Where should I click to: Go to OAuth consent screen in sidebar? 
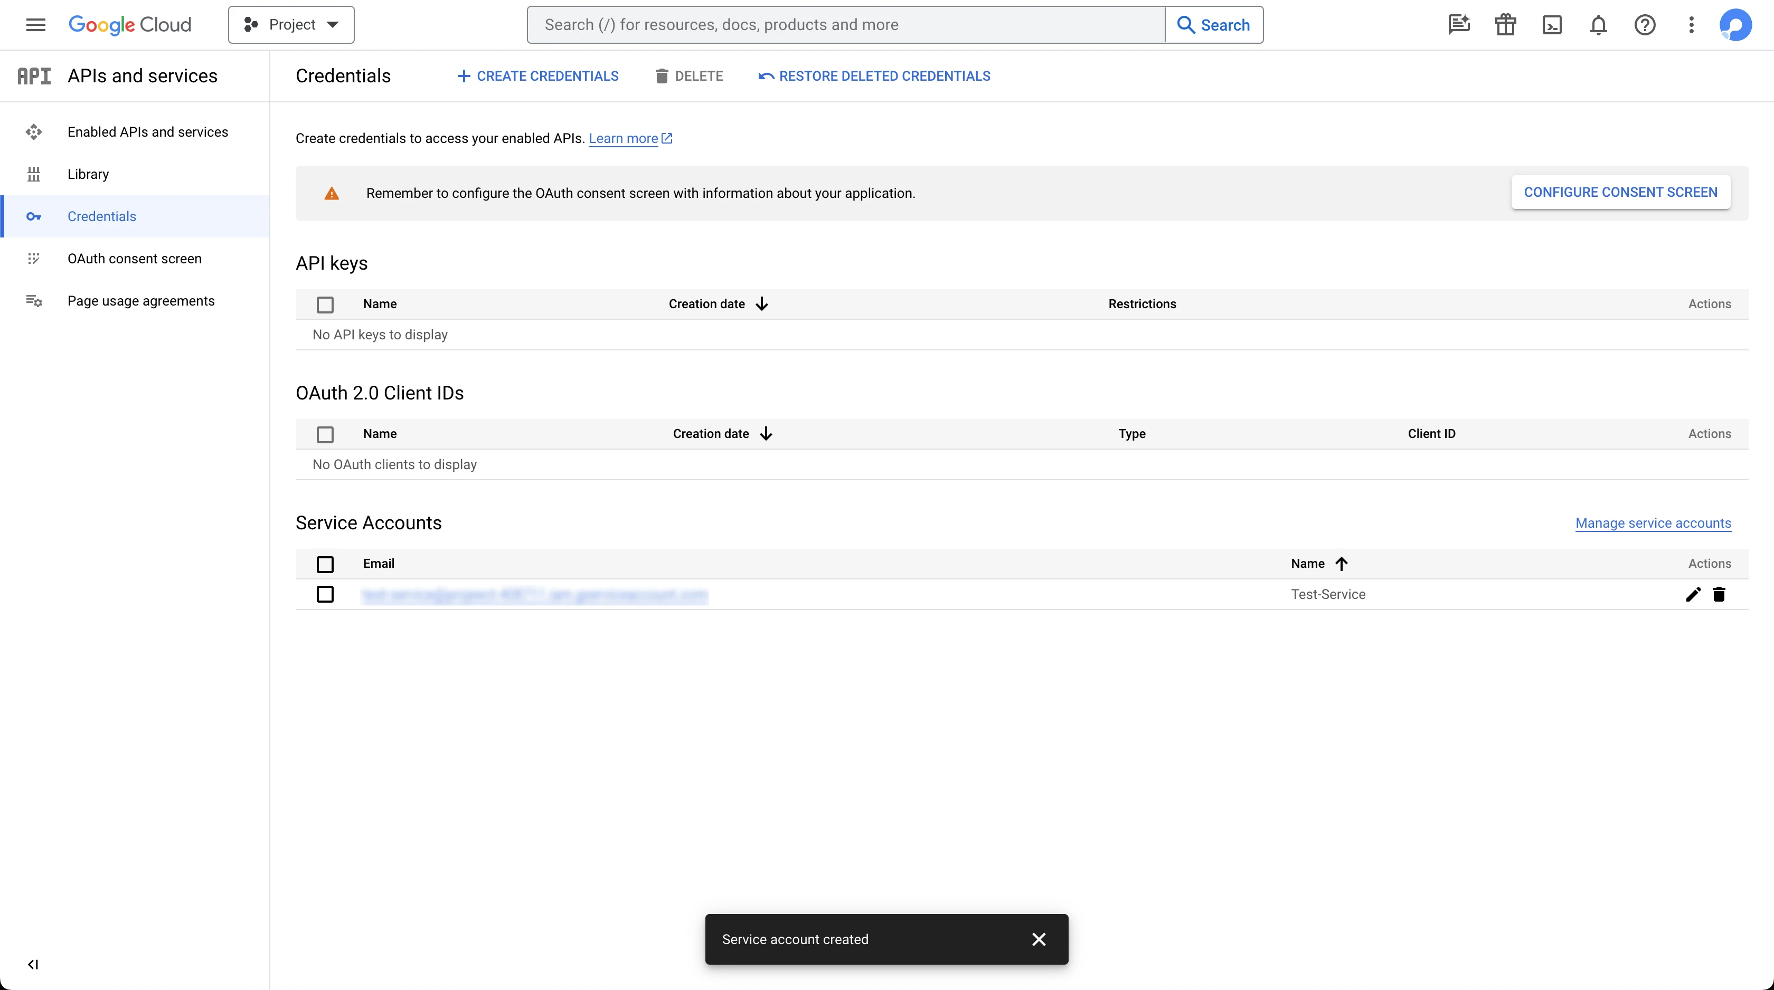coord(134,259)
